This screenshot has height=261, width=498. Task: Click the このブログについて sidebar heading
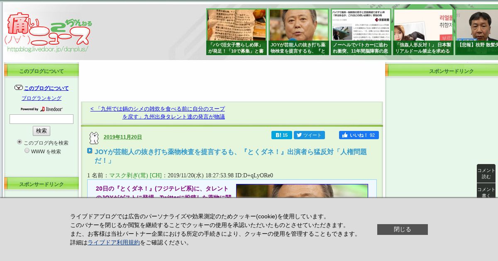coord(41,71)
